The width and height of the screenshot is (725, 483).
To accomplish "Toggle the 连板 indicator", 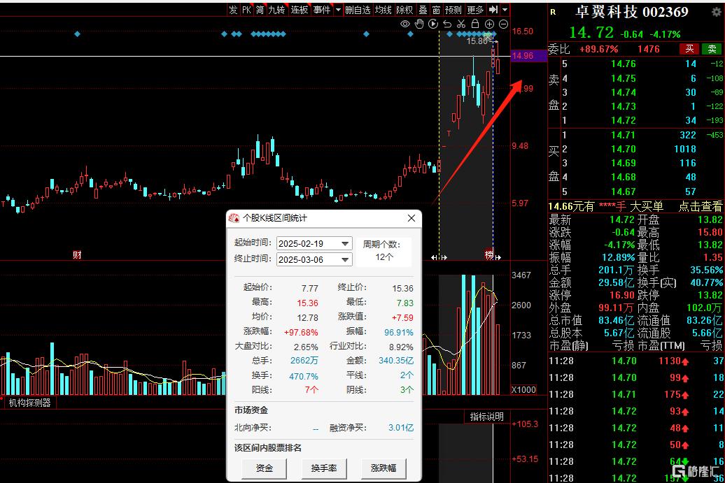I will tap(299, 10).
